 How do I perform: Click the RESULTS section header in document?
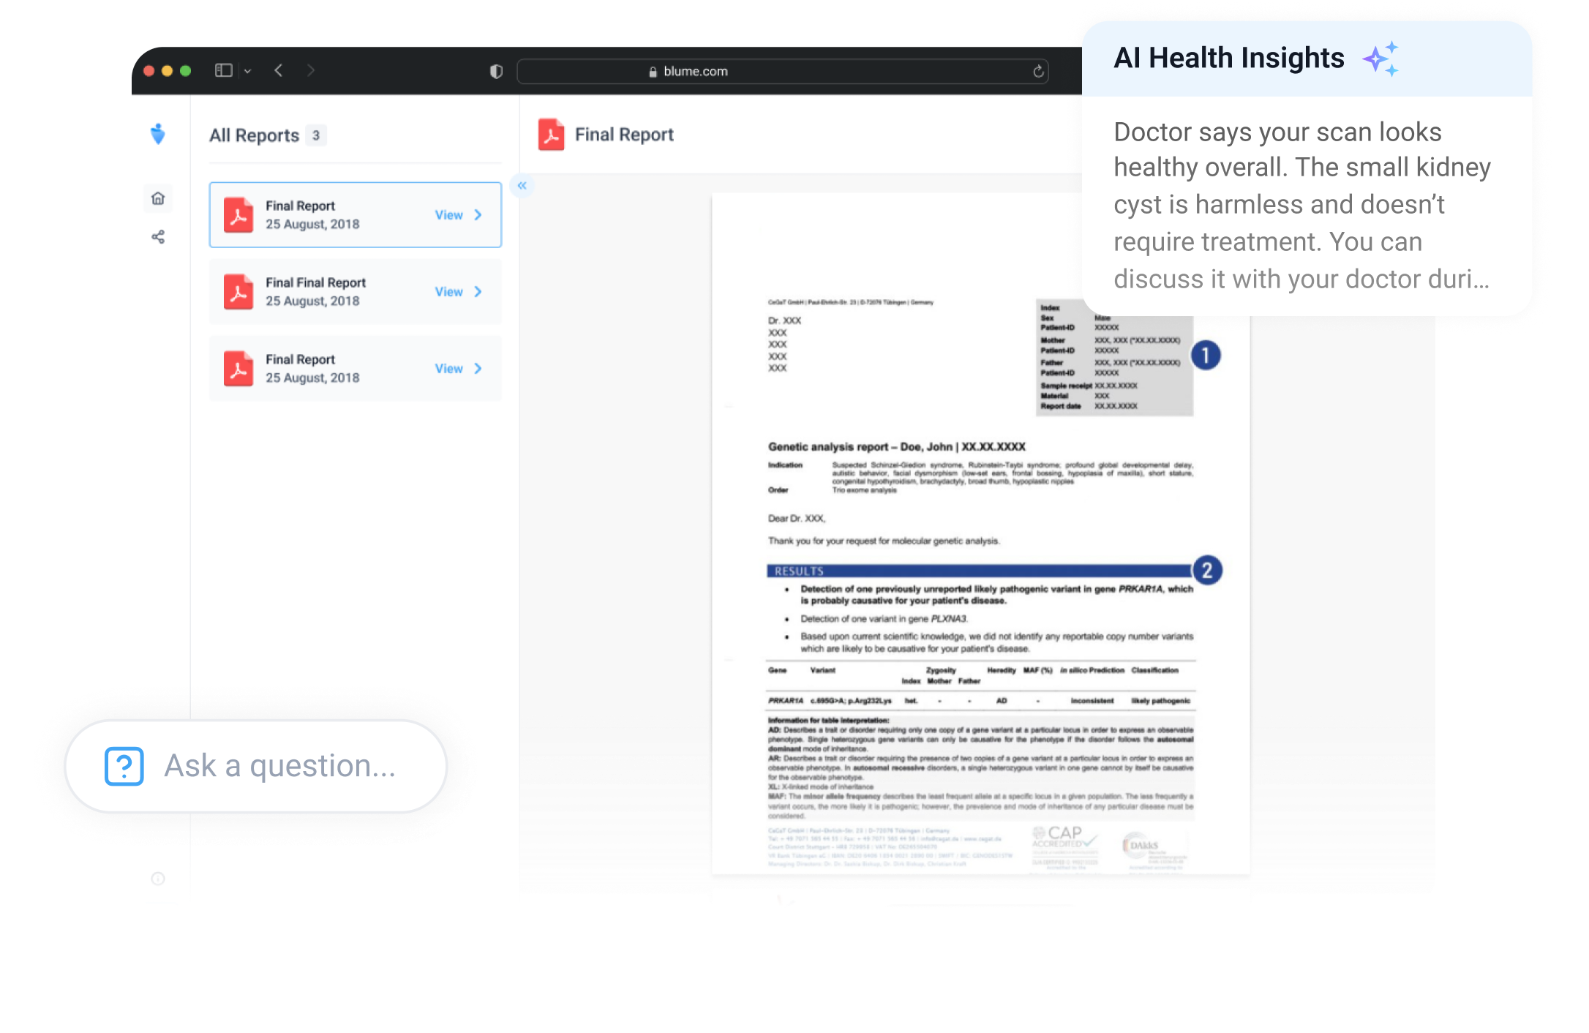pyautogui.click(x=980, y=571)
